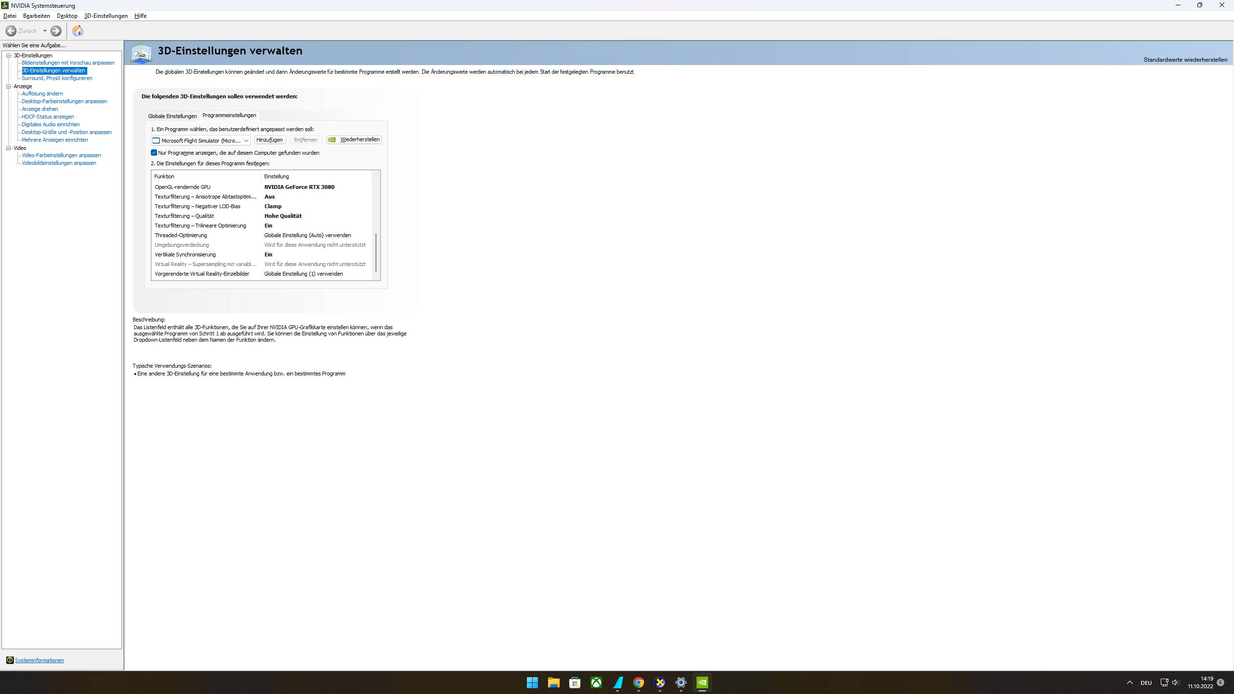Viewport: 1234px width, 694px height.
Task: Open back history dropdown arrow
Action: coord(45,31)
